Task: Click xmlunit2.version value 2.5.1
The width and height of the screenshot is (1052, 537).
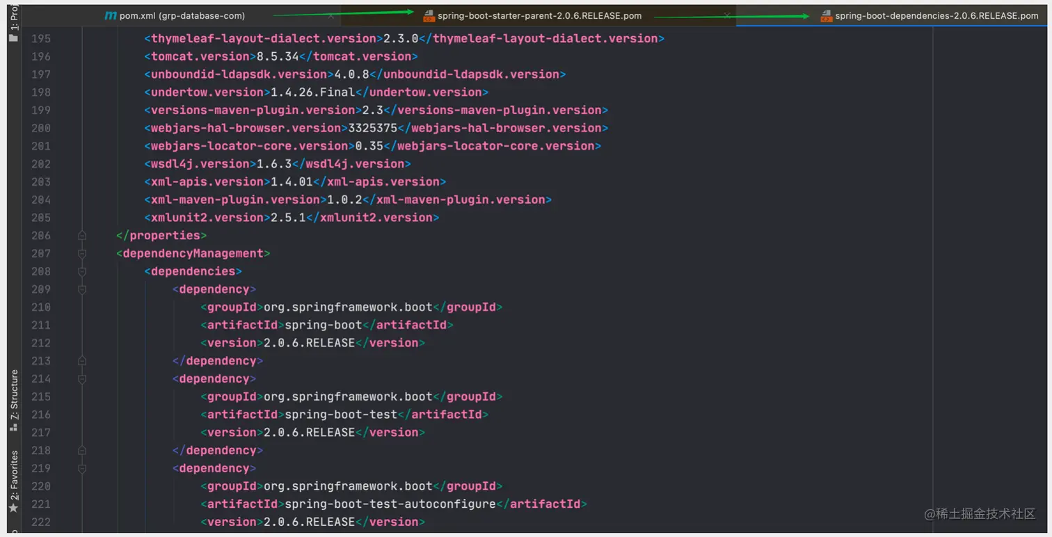Action: point(288,218)
